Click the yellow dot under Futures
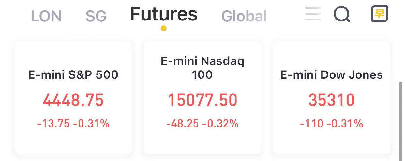 164,28
